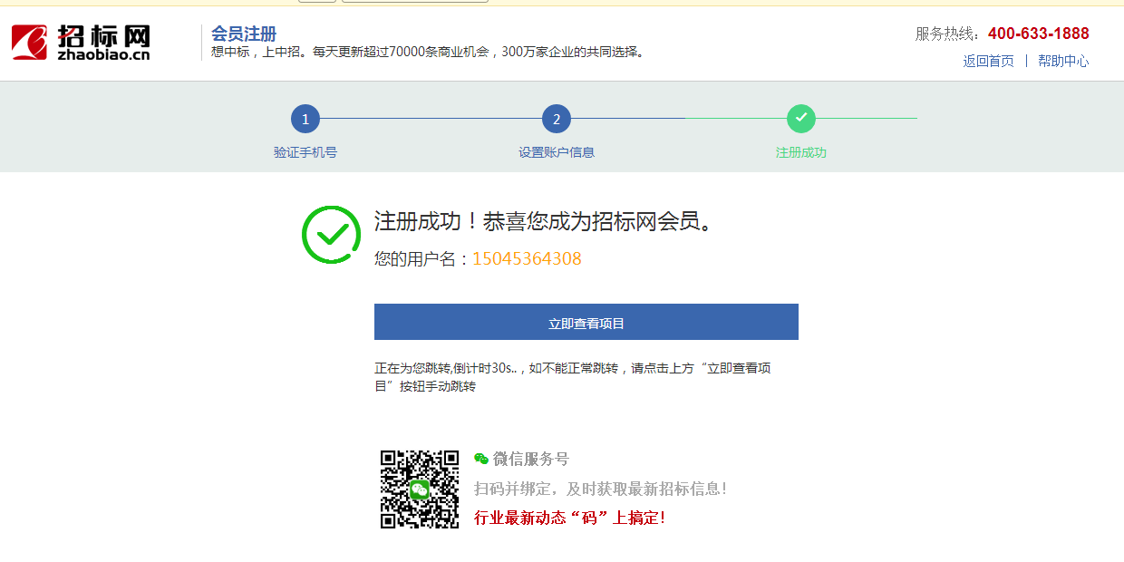Click the WeChat QR code image
The width and height of the screenshot is (1124, 562).
[419, 489]
